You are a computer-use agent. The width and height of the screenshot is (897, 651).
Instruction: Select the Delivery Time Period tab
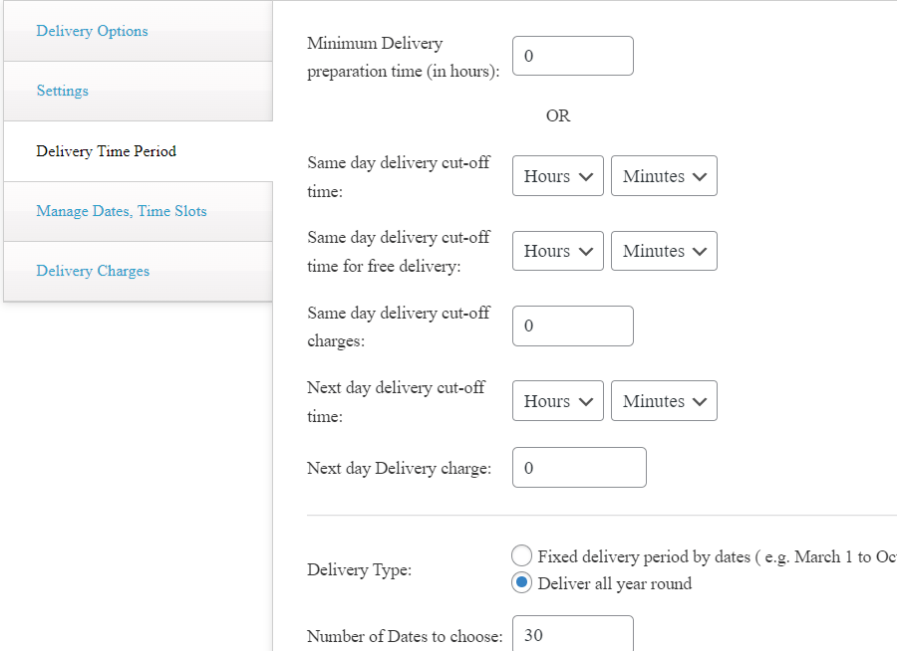point(107,151)
